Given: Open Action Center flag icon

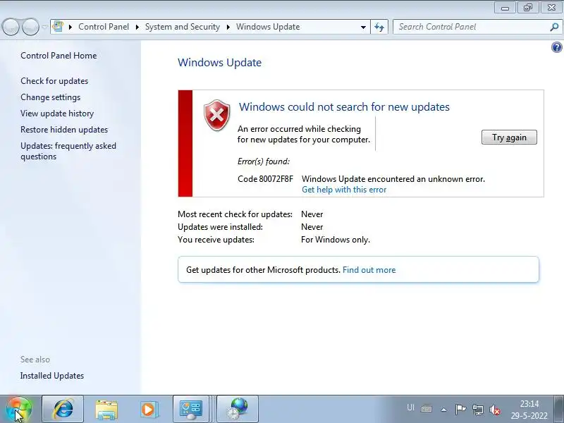Looking at the screenshot, I should 460,410.
